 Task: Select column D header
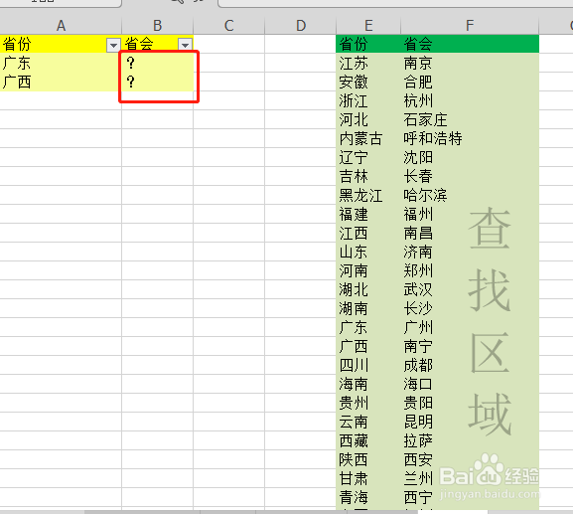click(x=300, y=26)
